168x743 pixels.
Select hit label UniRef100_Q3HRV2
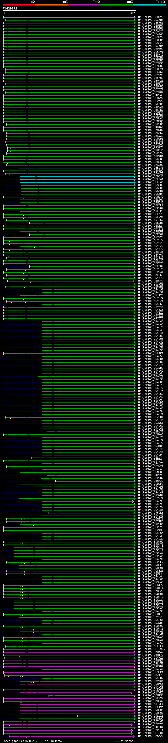click(151, 98)
